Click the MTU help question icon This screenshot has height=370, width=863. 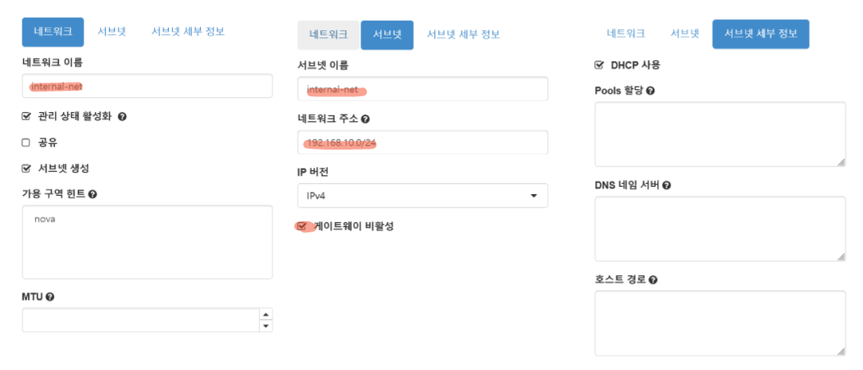click(x=50, y=297)
